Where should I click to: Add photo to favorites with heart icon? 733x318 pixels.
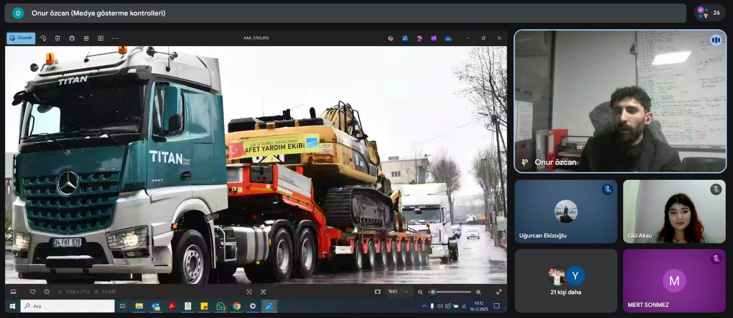click(33, 292)
